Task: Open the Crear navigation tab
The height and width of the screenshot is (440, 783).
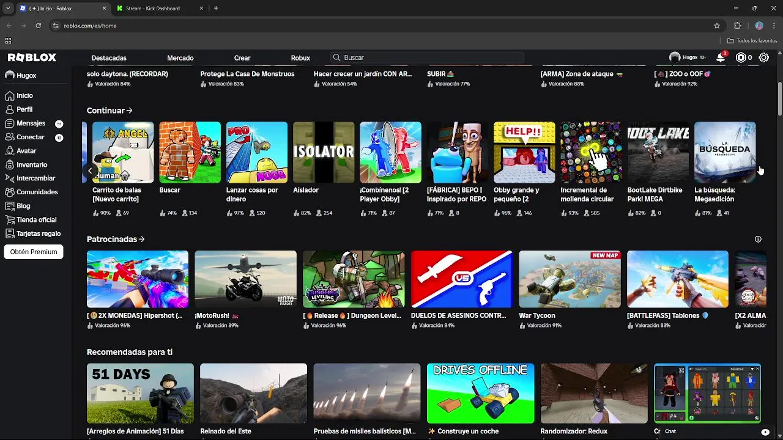Action: pos(242,58)
